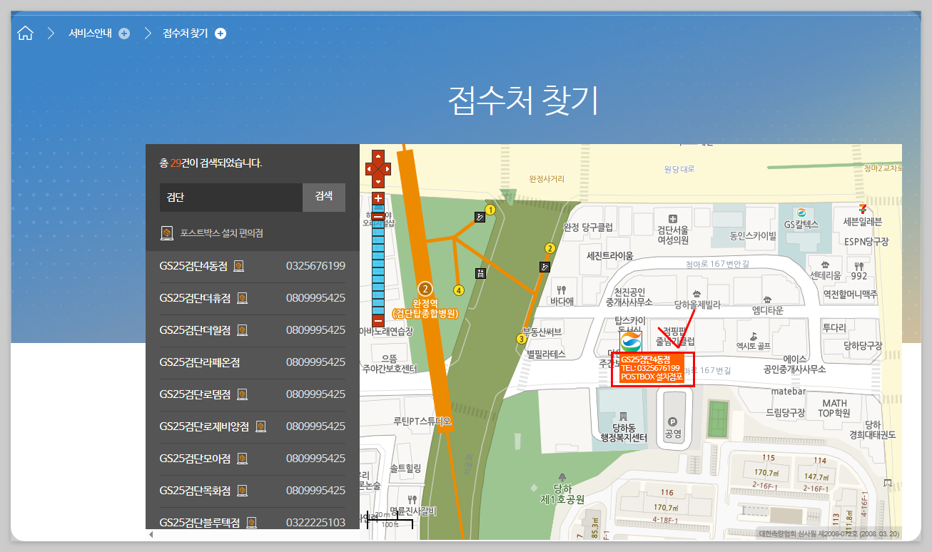Click the 포스트박스 설치 편의점 legend icon

pyautogui.click(x=167, y=233)
